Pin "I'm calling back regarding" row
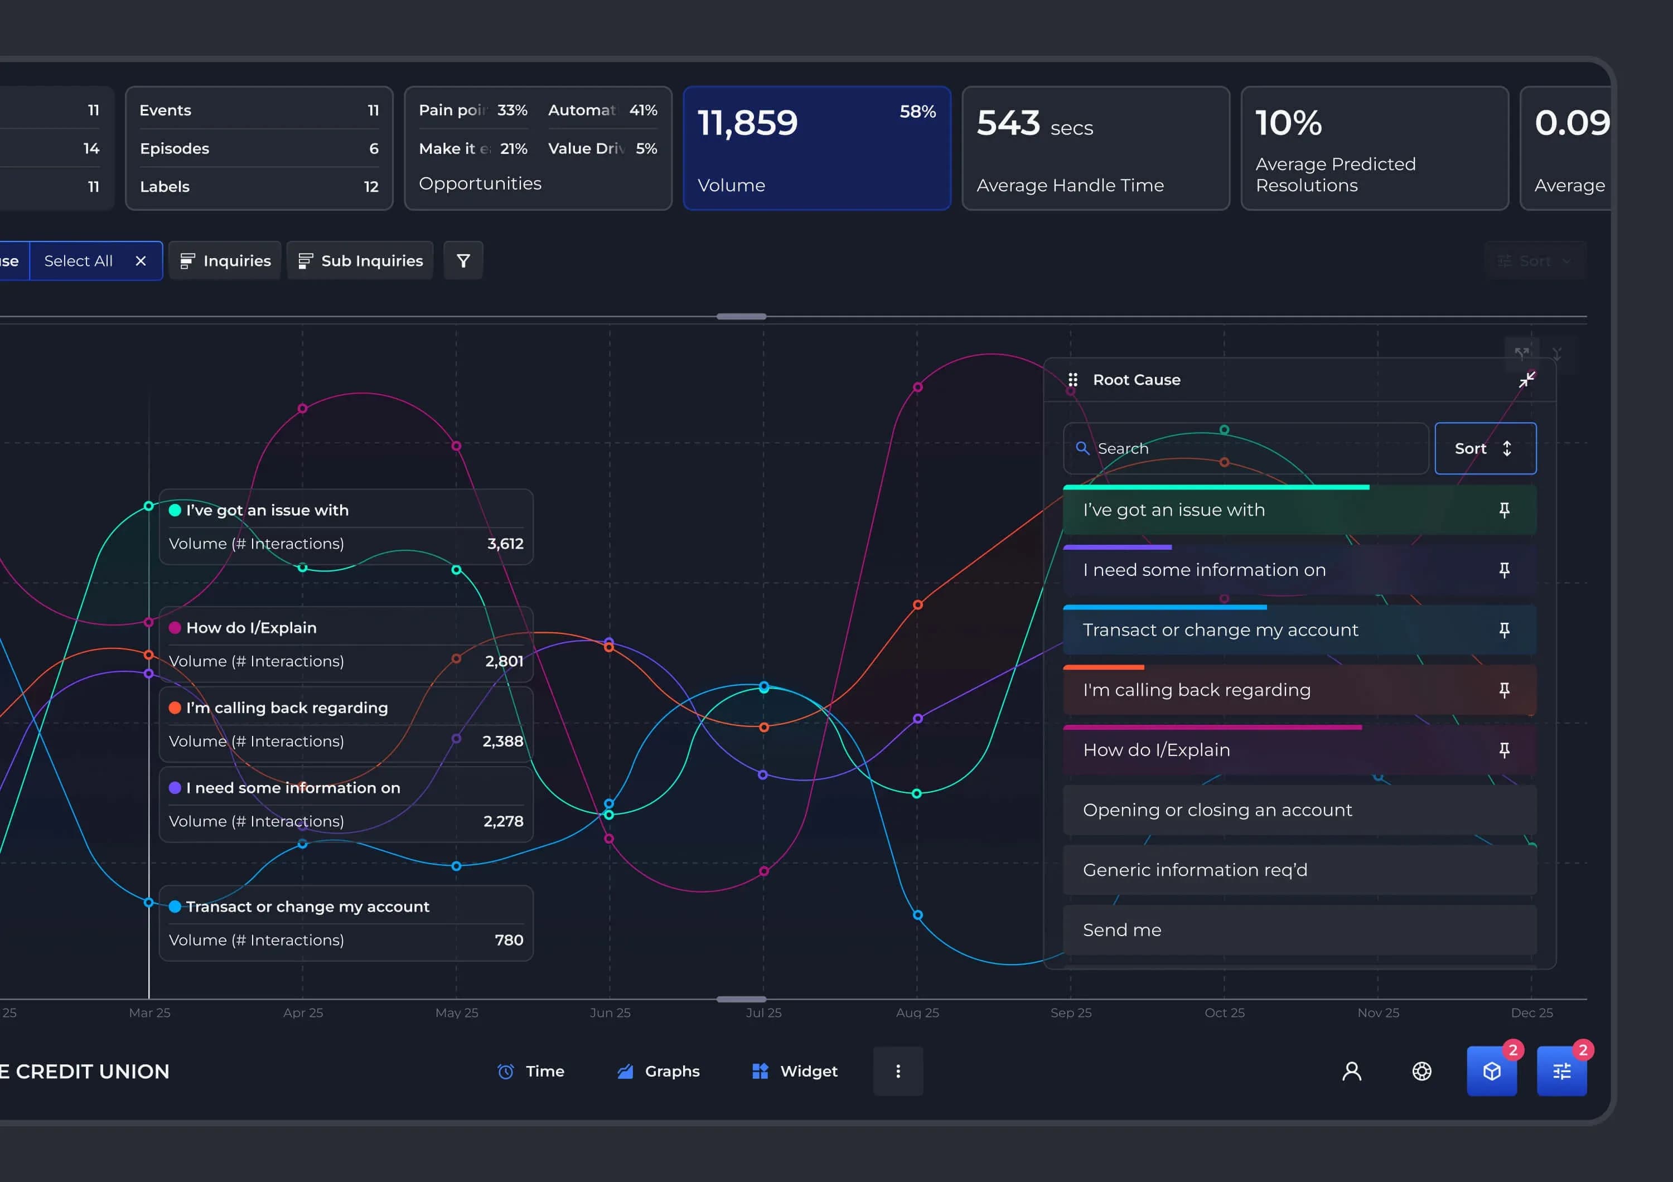Viewport: 1673px width, 1182px height. (1504, 690)
